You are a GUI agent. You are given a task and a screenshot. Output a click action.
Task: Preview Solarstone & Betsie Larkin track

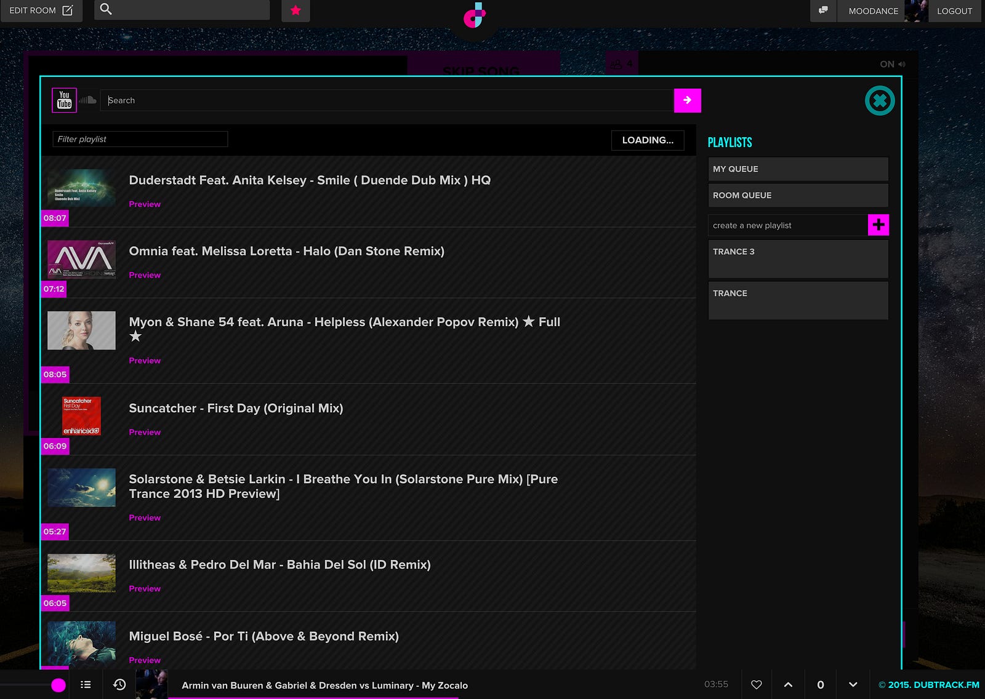pyautogui.click(x=145, y=517)
